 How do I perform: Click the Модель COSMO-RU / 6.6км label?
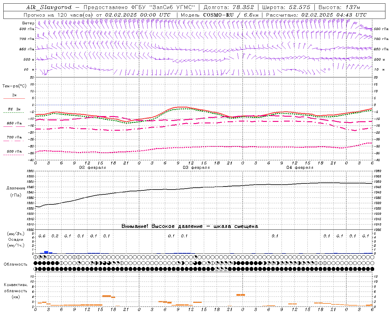pos(220,15)
